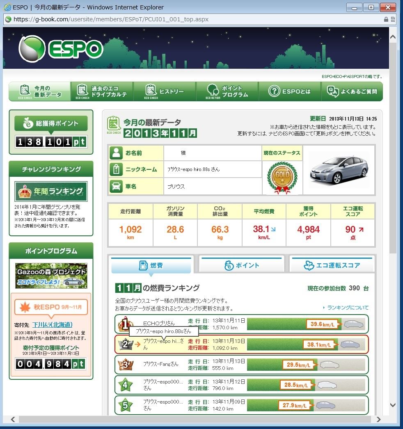Click the 4,984 pt earned points value
403x429 pixels.
309,232
